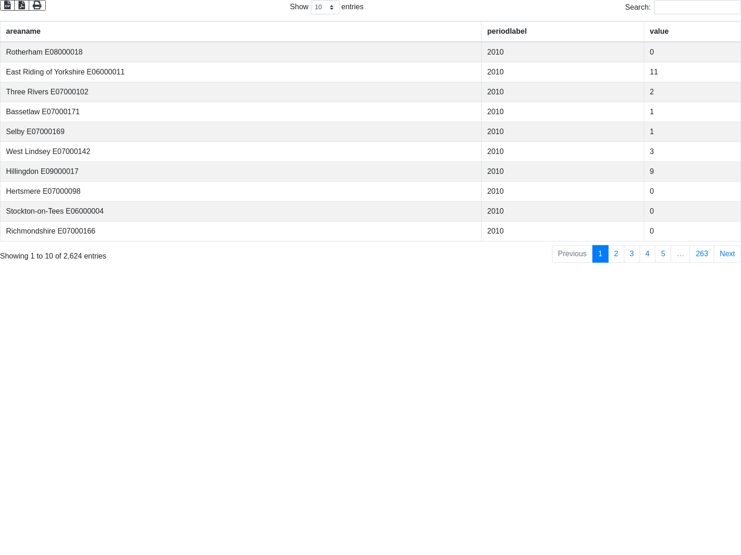Export the table as PDF

point(22,5)
